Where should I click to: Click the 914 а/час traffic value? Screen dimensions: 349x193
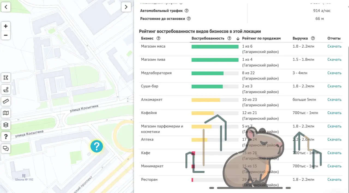click(x=322, y=11)
